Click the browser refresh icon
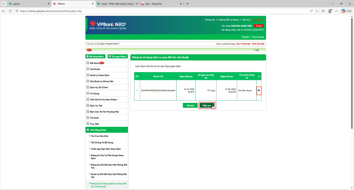This screenshot has width=354, height=190. [x=10, y=11]
